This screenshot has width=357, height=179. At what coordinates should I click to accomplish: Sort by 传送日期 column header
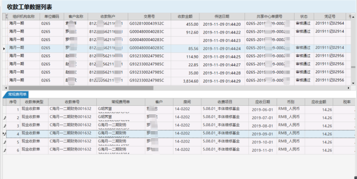point(222,16)
